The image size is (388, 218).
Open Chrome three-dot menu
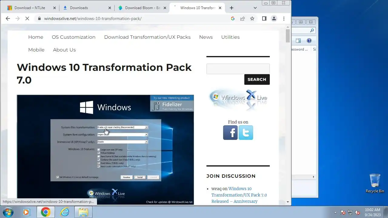pos(284,18)
